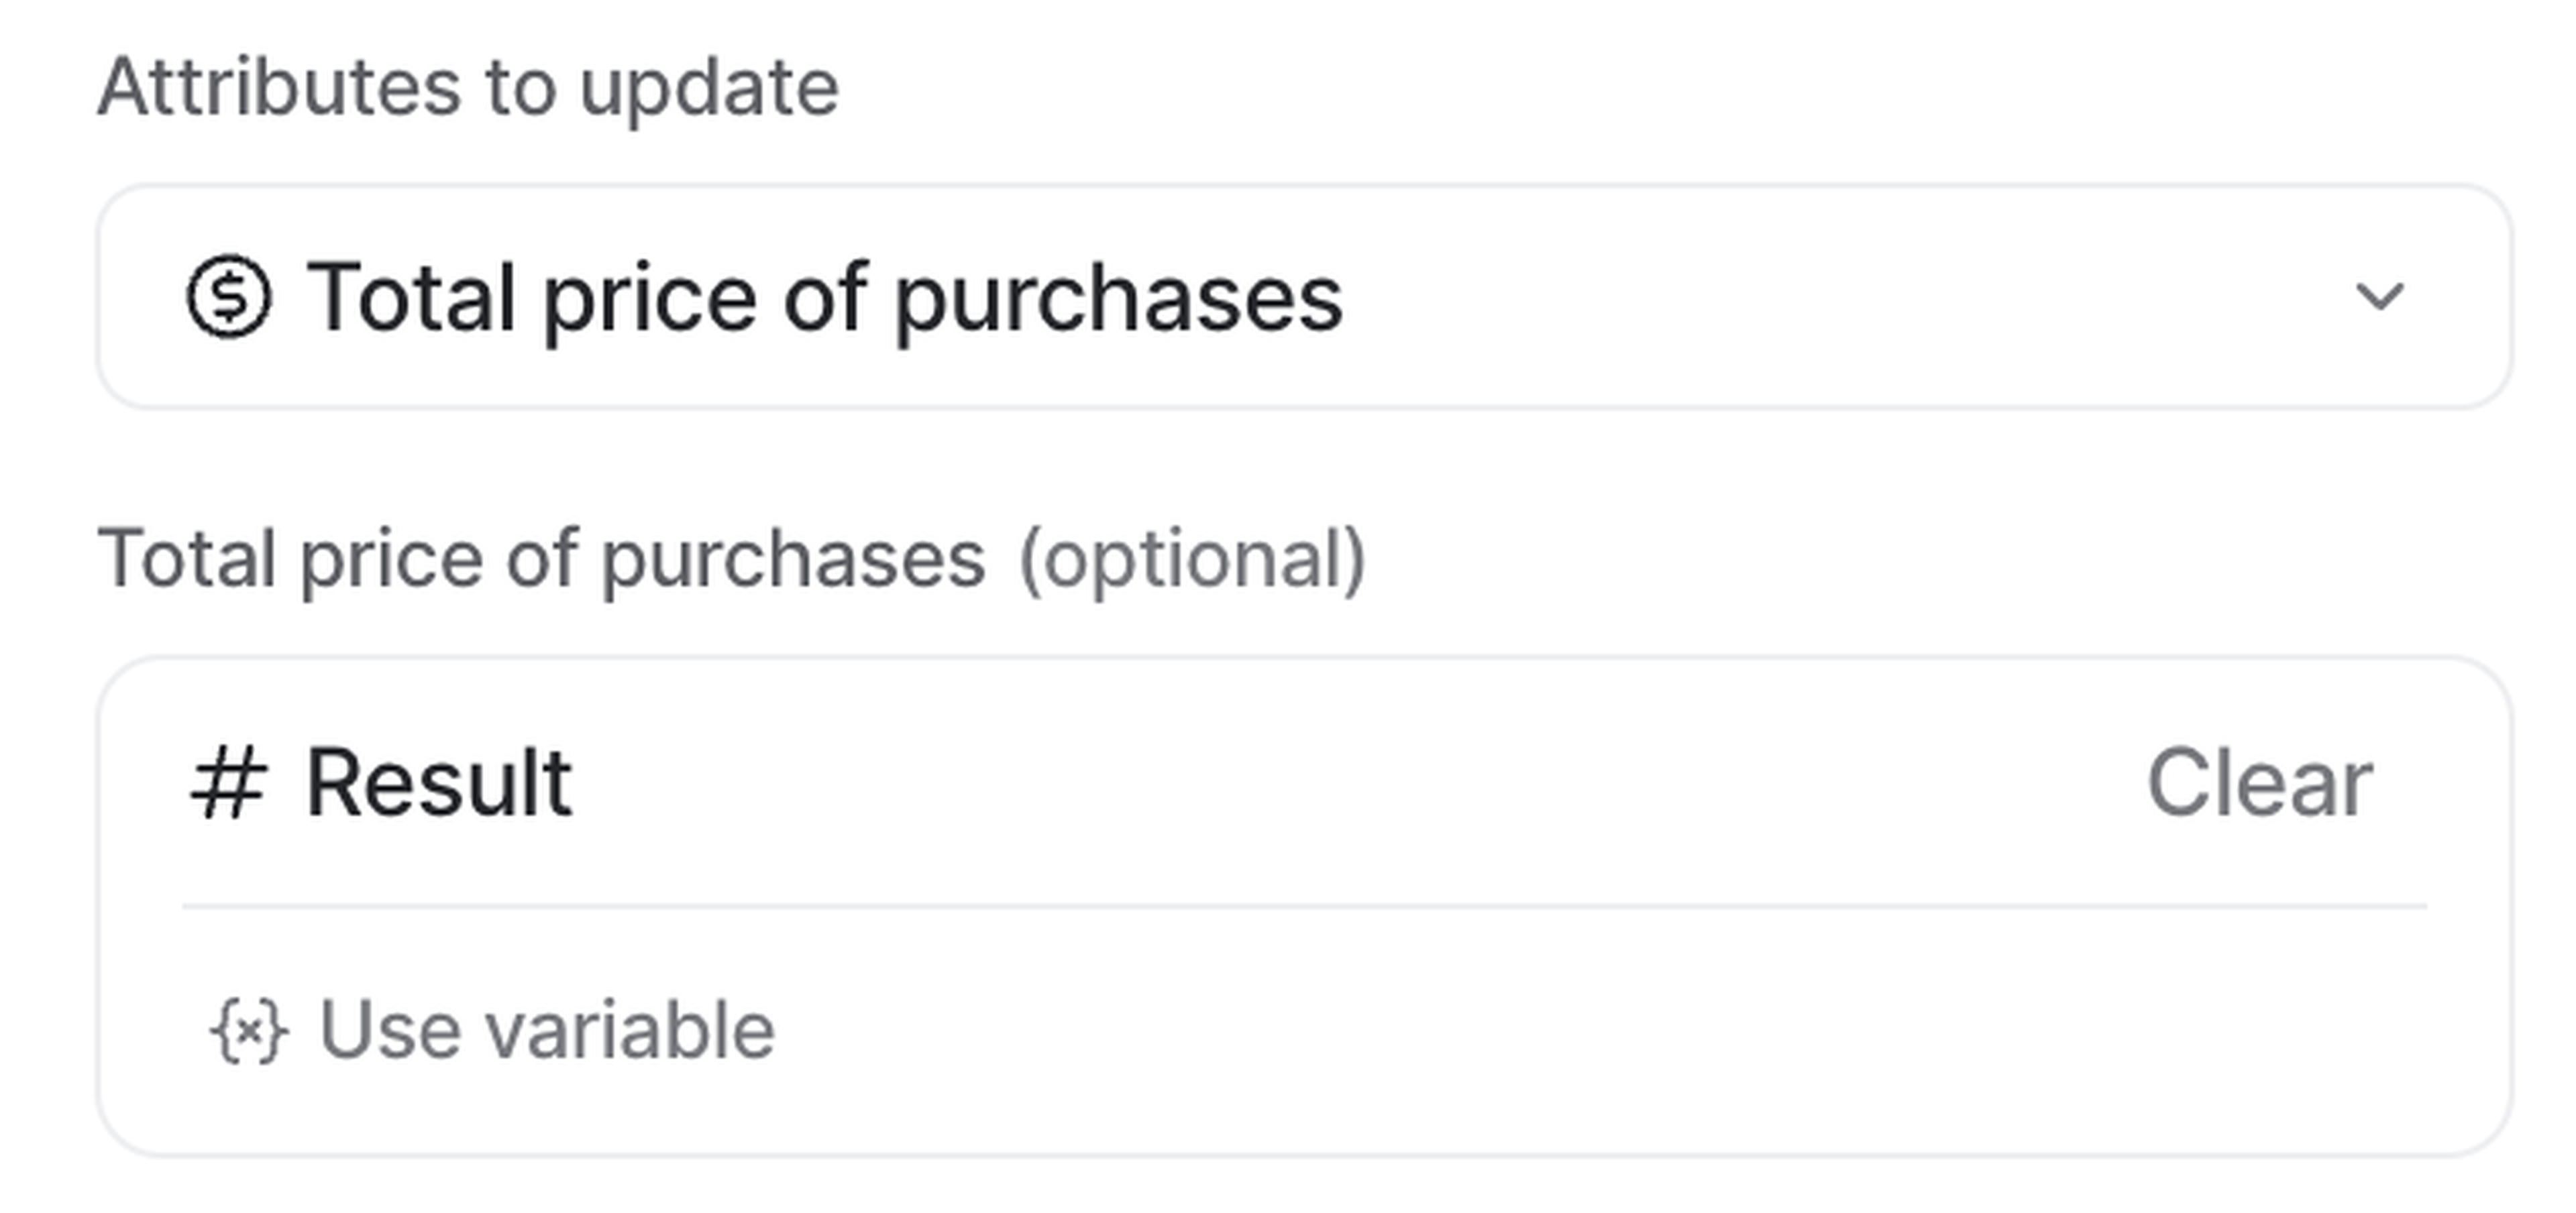Click the hash number icon beside Result
The image size is (2576, 1213).
[229, 783]
